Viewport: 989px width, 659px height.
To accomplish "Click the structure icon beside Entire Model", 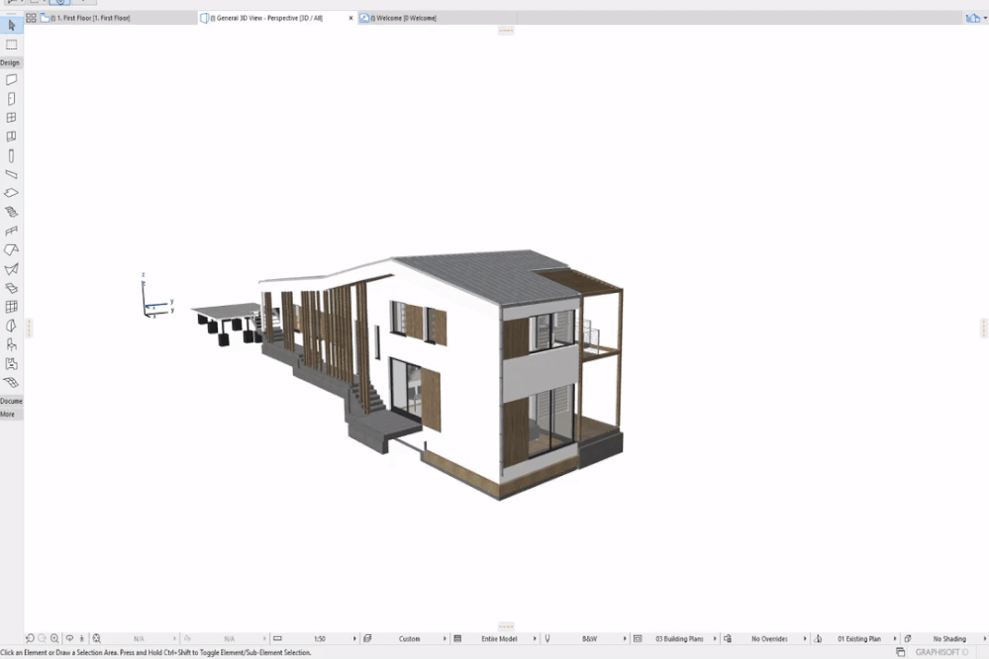I will (458, 639).
